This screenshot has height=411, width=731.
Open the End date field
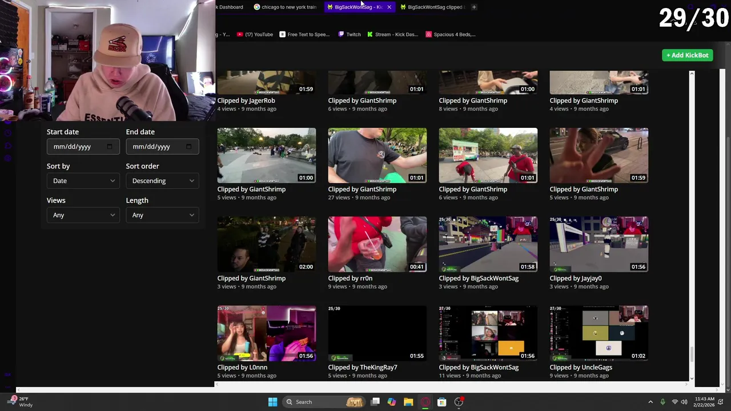point(162,147)
